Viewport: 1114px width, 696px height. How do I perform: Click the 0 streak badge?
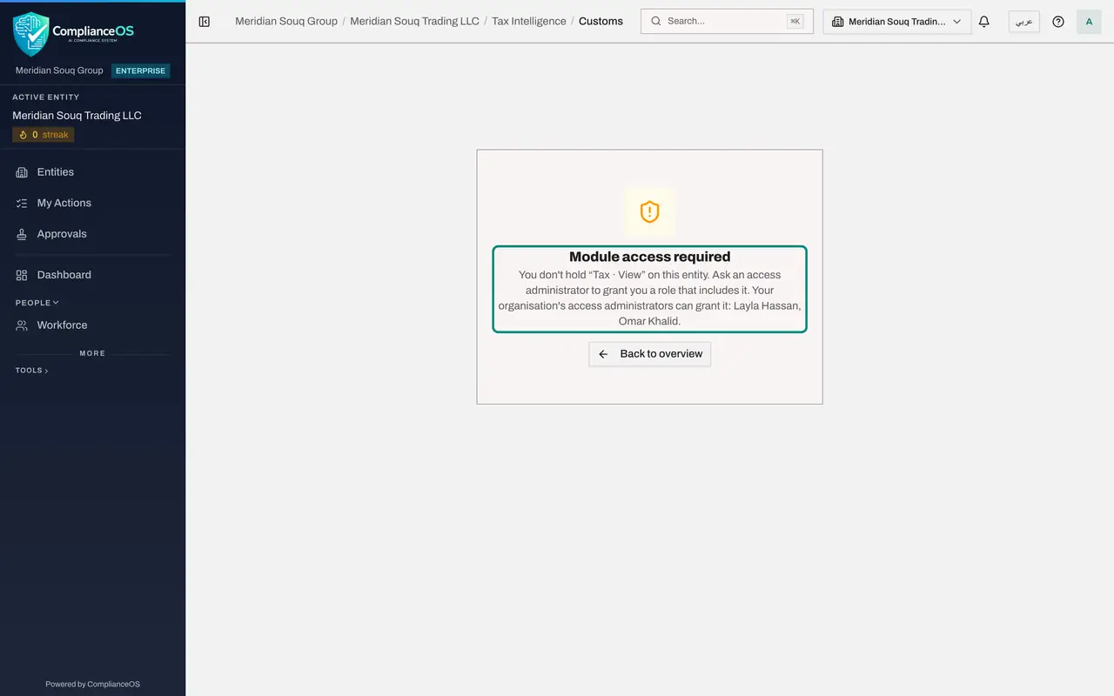pyautogui.click(x=44, y=135)
